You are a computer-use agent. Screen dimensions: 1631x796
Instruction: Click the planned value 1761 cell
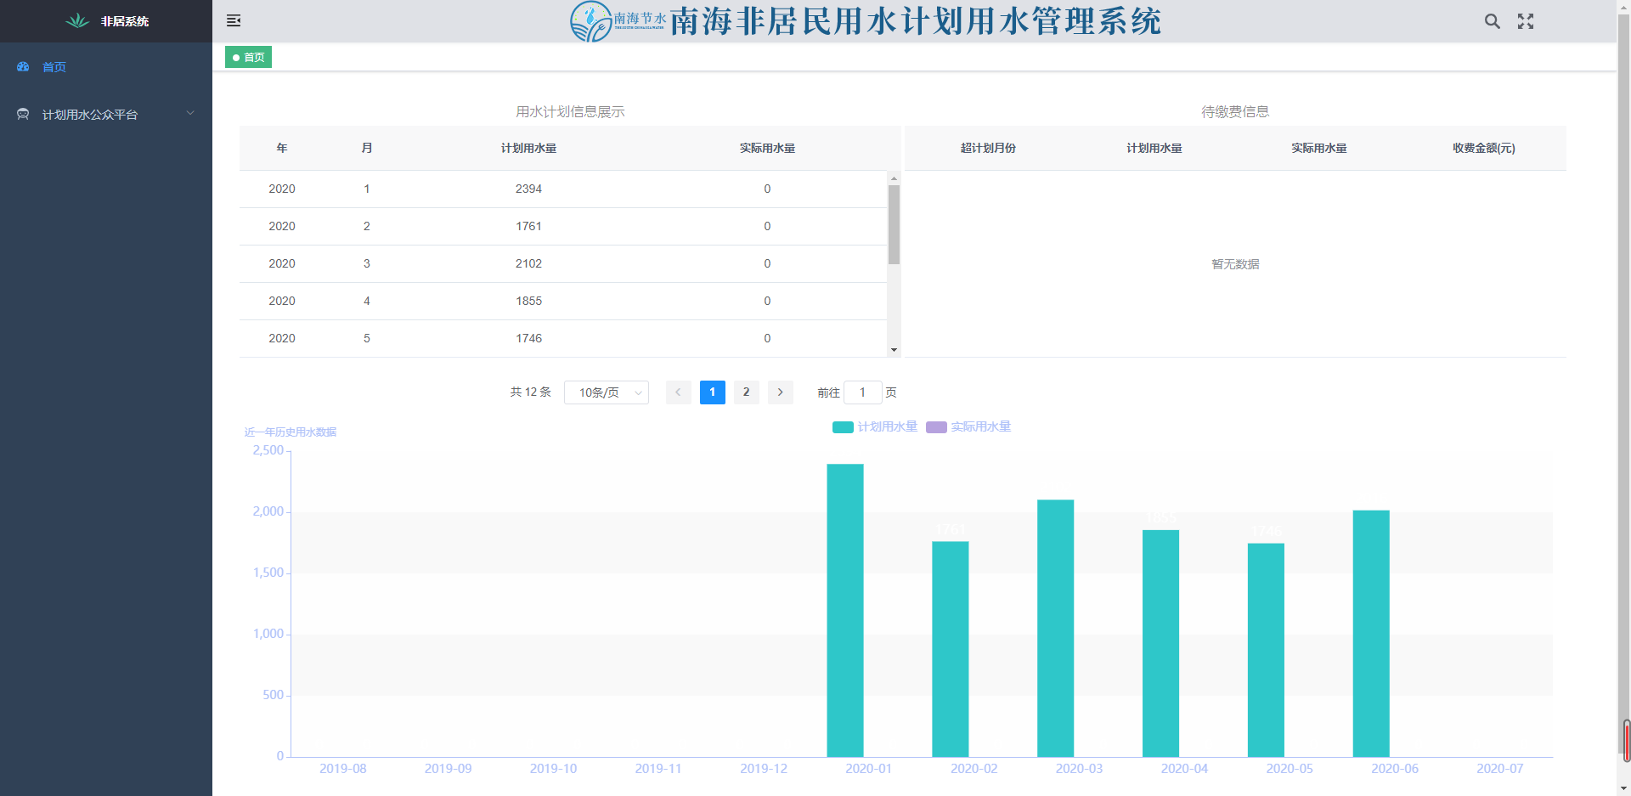[x=528, y=226]
